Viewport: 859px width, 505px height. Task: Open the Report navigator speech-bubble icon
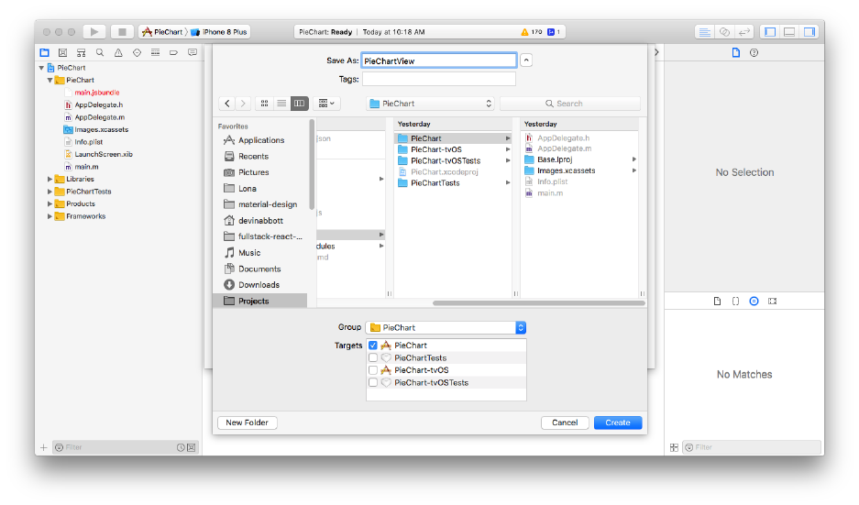click(193, 52)
